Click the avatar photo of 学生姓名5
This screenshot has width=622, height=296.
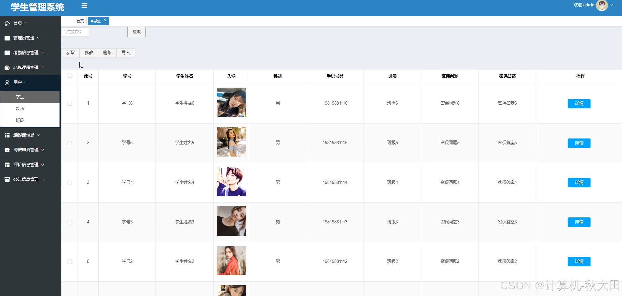[231, 142]
